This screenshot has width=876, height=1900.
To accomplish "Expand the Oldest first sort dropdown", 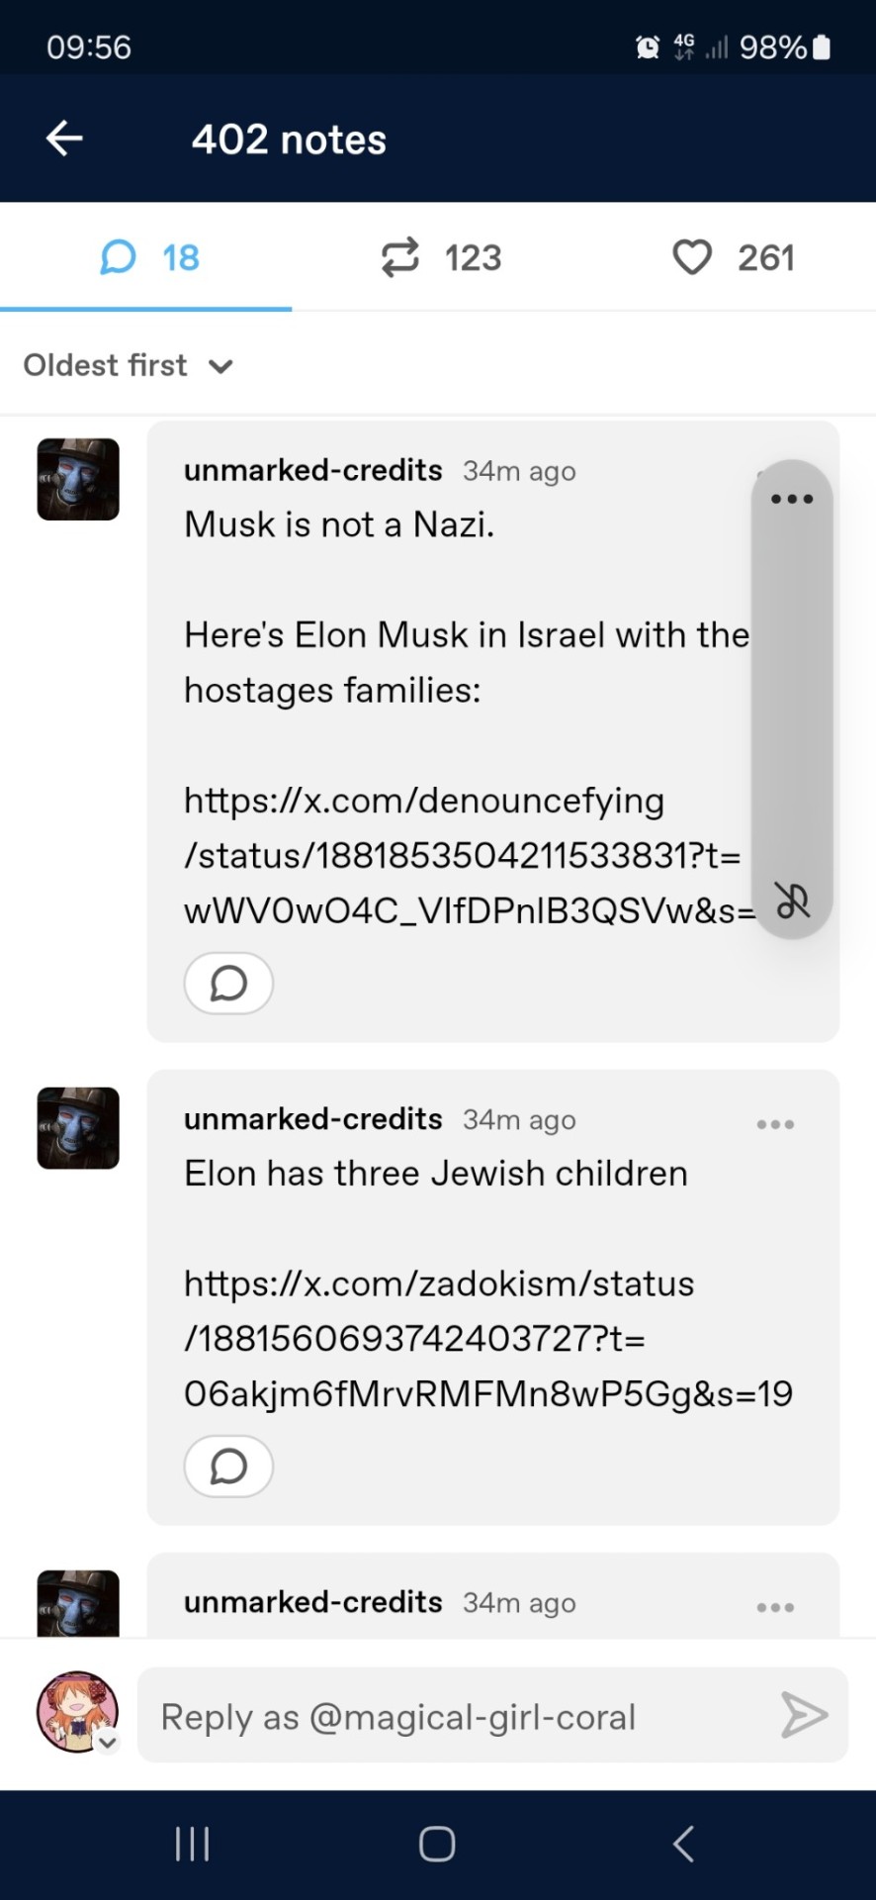I will point(129,366).
